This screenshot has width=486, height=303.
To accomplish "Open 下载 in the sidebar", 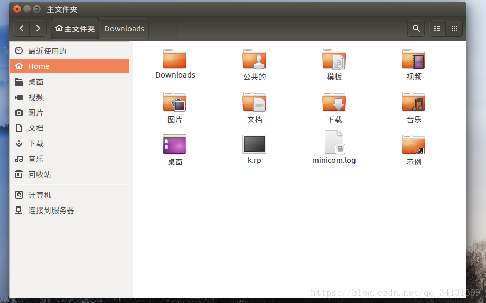I will pos(69,143).
